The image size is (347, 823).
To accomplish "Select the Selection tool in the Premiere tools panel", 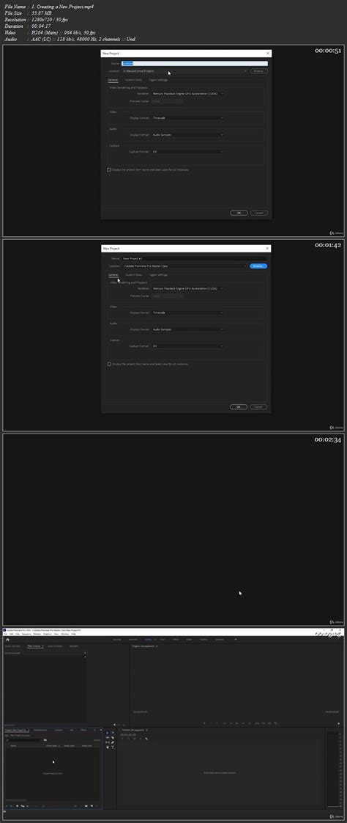I will click(x=108, y=733).
